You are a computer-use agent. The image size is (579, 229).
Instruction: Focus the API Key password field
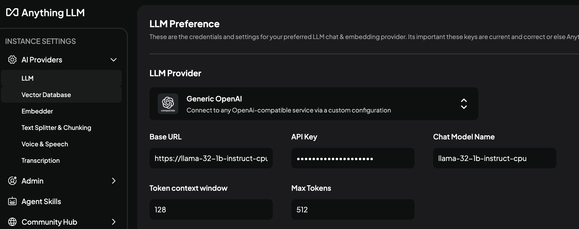pos(353,158)
